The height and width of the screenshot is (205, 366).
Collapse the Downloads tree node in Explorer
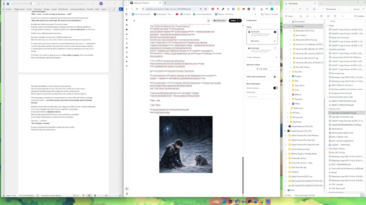click(x=289, y=26)
